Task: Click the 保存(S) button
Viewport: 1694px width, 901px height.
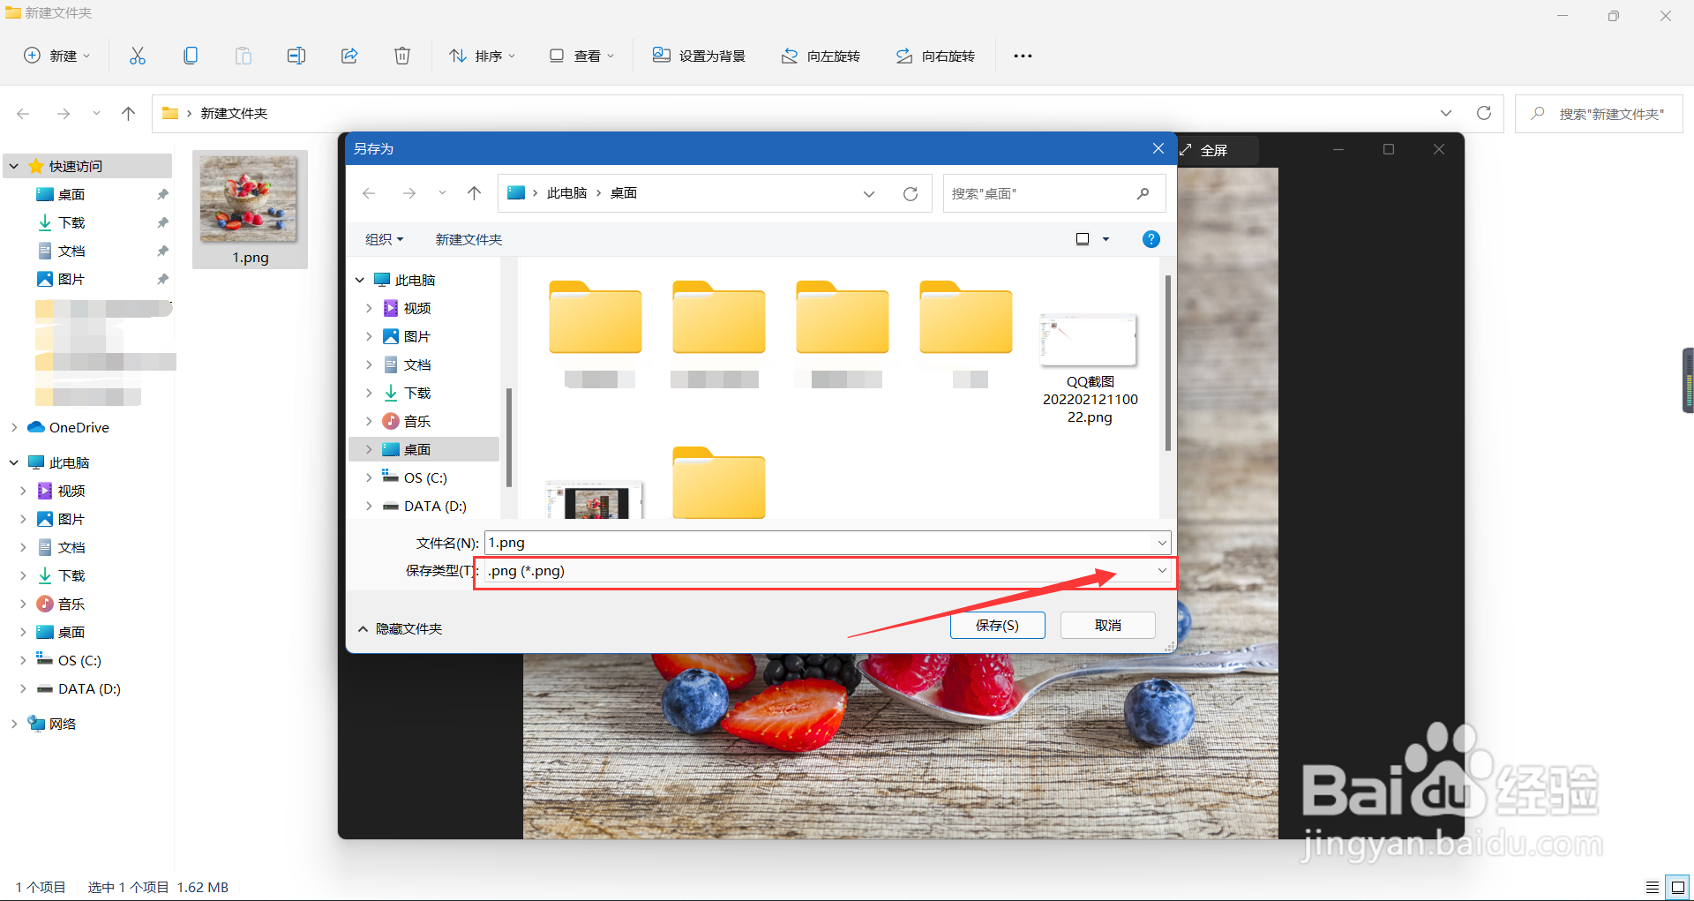Action: tap(998, 625)
